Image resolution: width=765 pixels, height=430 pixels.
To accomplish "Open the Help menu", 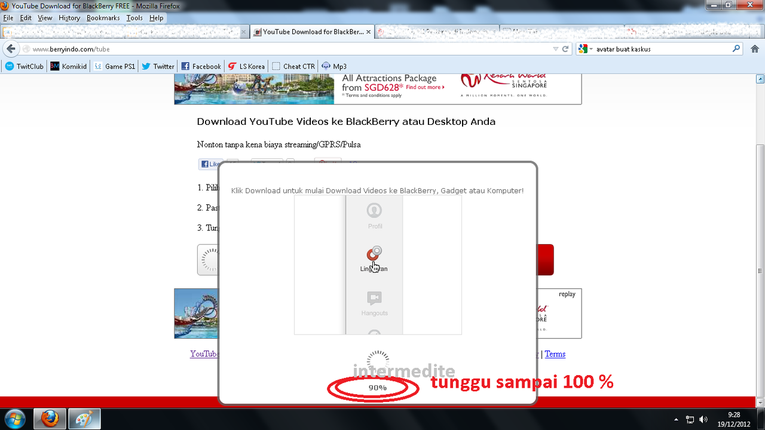I will coord(156,18).
